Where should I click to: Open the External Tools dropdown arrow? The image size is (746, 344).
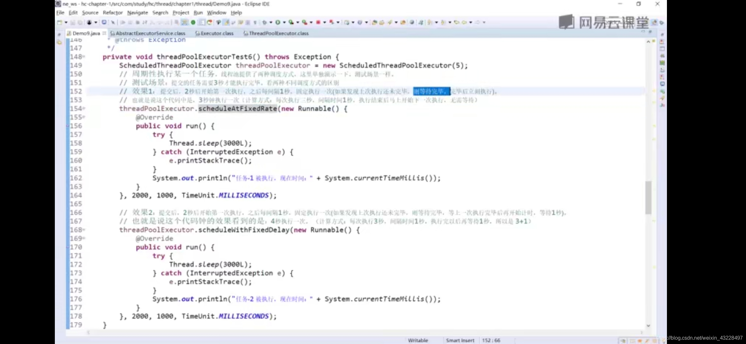pyautogui.click(x=311, y=22)
